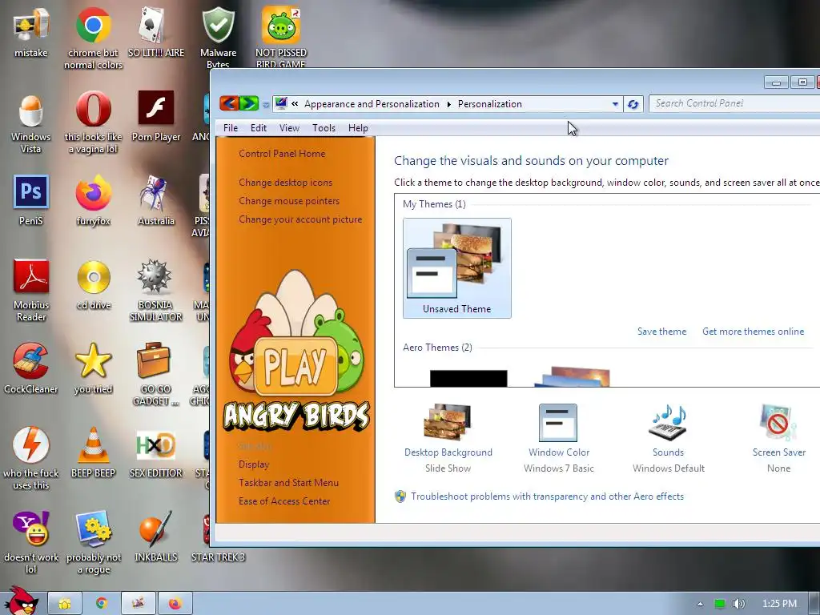Refresh the Personalization page
This screenshot has width=820, height=615.
[633, 104]
